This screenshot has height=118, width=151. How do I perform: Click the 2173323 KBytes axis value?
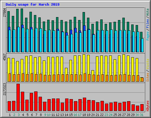(4, 89)
